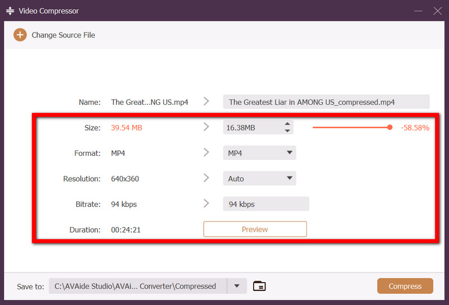Click the output bitrate 94 kbps field
The image size is (449, 305).
pos(265,204)
